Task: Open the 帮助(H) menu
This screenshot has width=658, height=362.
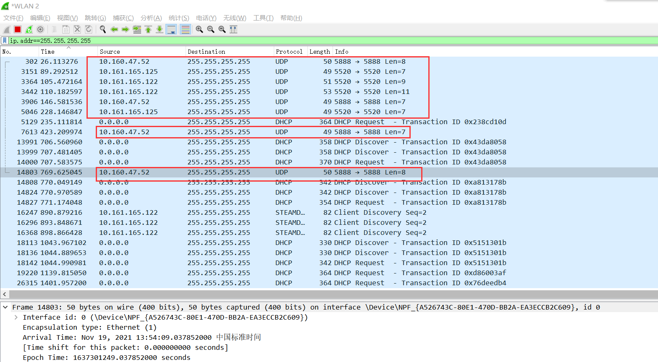Action: pyautogui.click(x=291, y=18)
